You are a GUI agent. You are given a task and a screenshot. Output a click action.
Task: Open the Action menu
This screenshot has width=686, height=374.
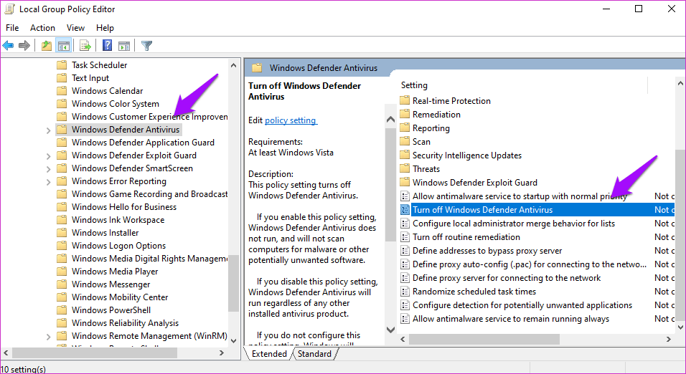coord(42,27)
